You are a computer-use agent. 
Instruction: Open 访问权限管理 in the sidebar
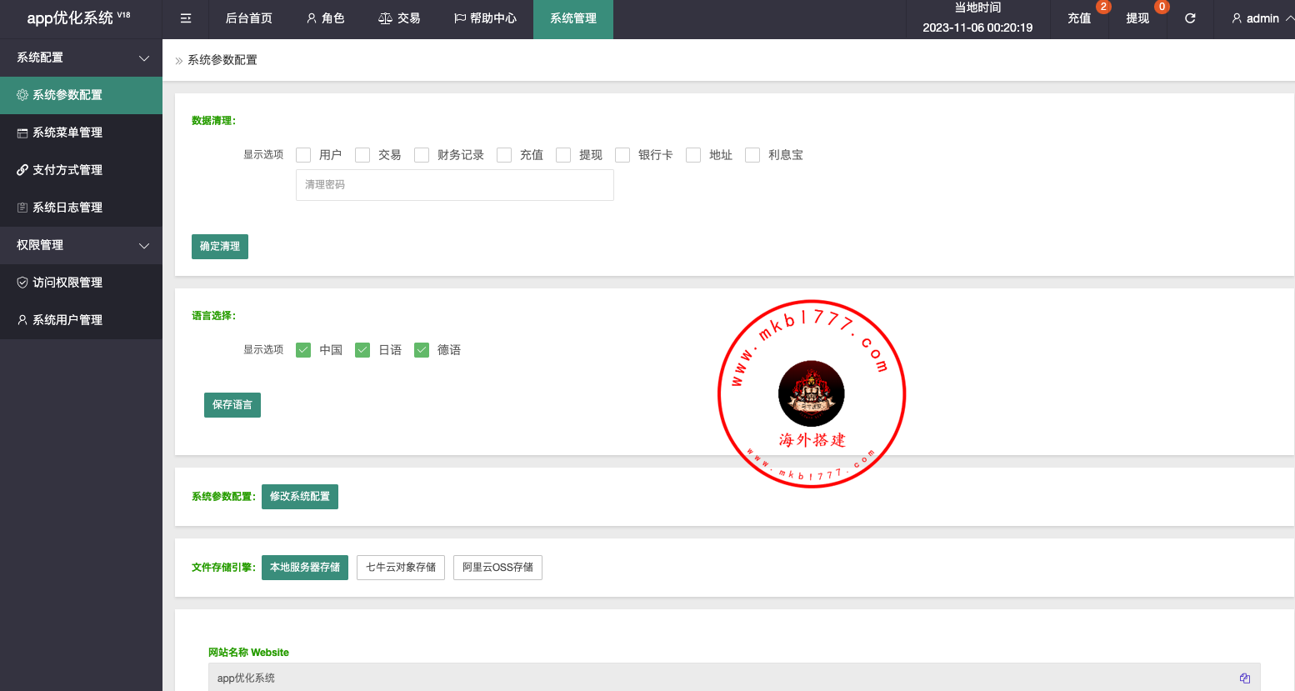point(81,283)
